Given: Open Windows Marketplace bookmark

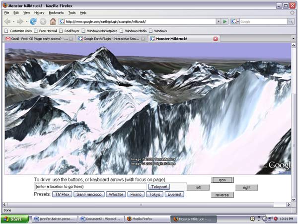Looking at the screenshot, I should point(100,31).
